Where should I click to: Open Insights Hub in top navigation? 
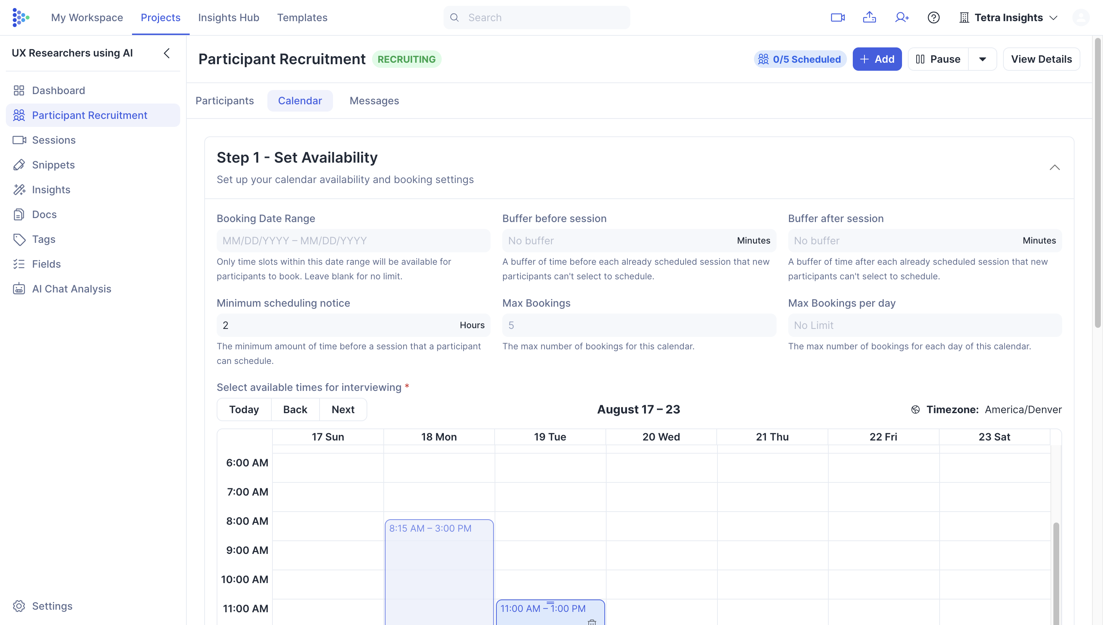228,18
